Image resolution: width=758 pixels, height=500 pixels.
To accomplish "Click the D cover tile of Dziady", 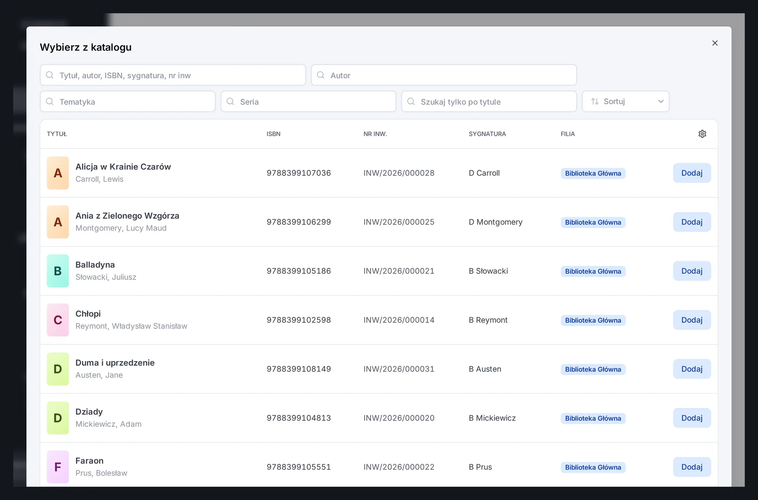I will tap(58, 418).
